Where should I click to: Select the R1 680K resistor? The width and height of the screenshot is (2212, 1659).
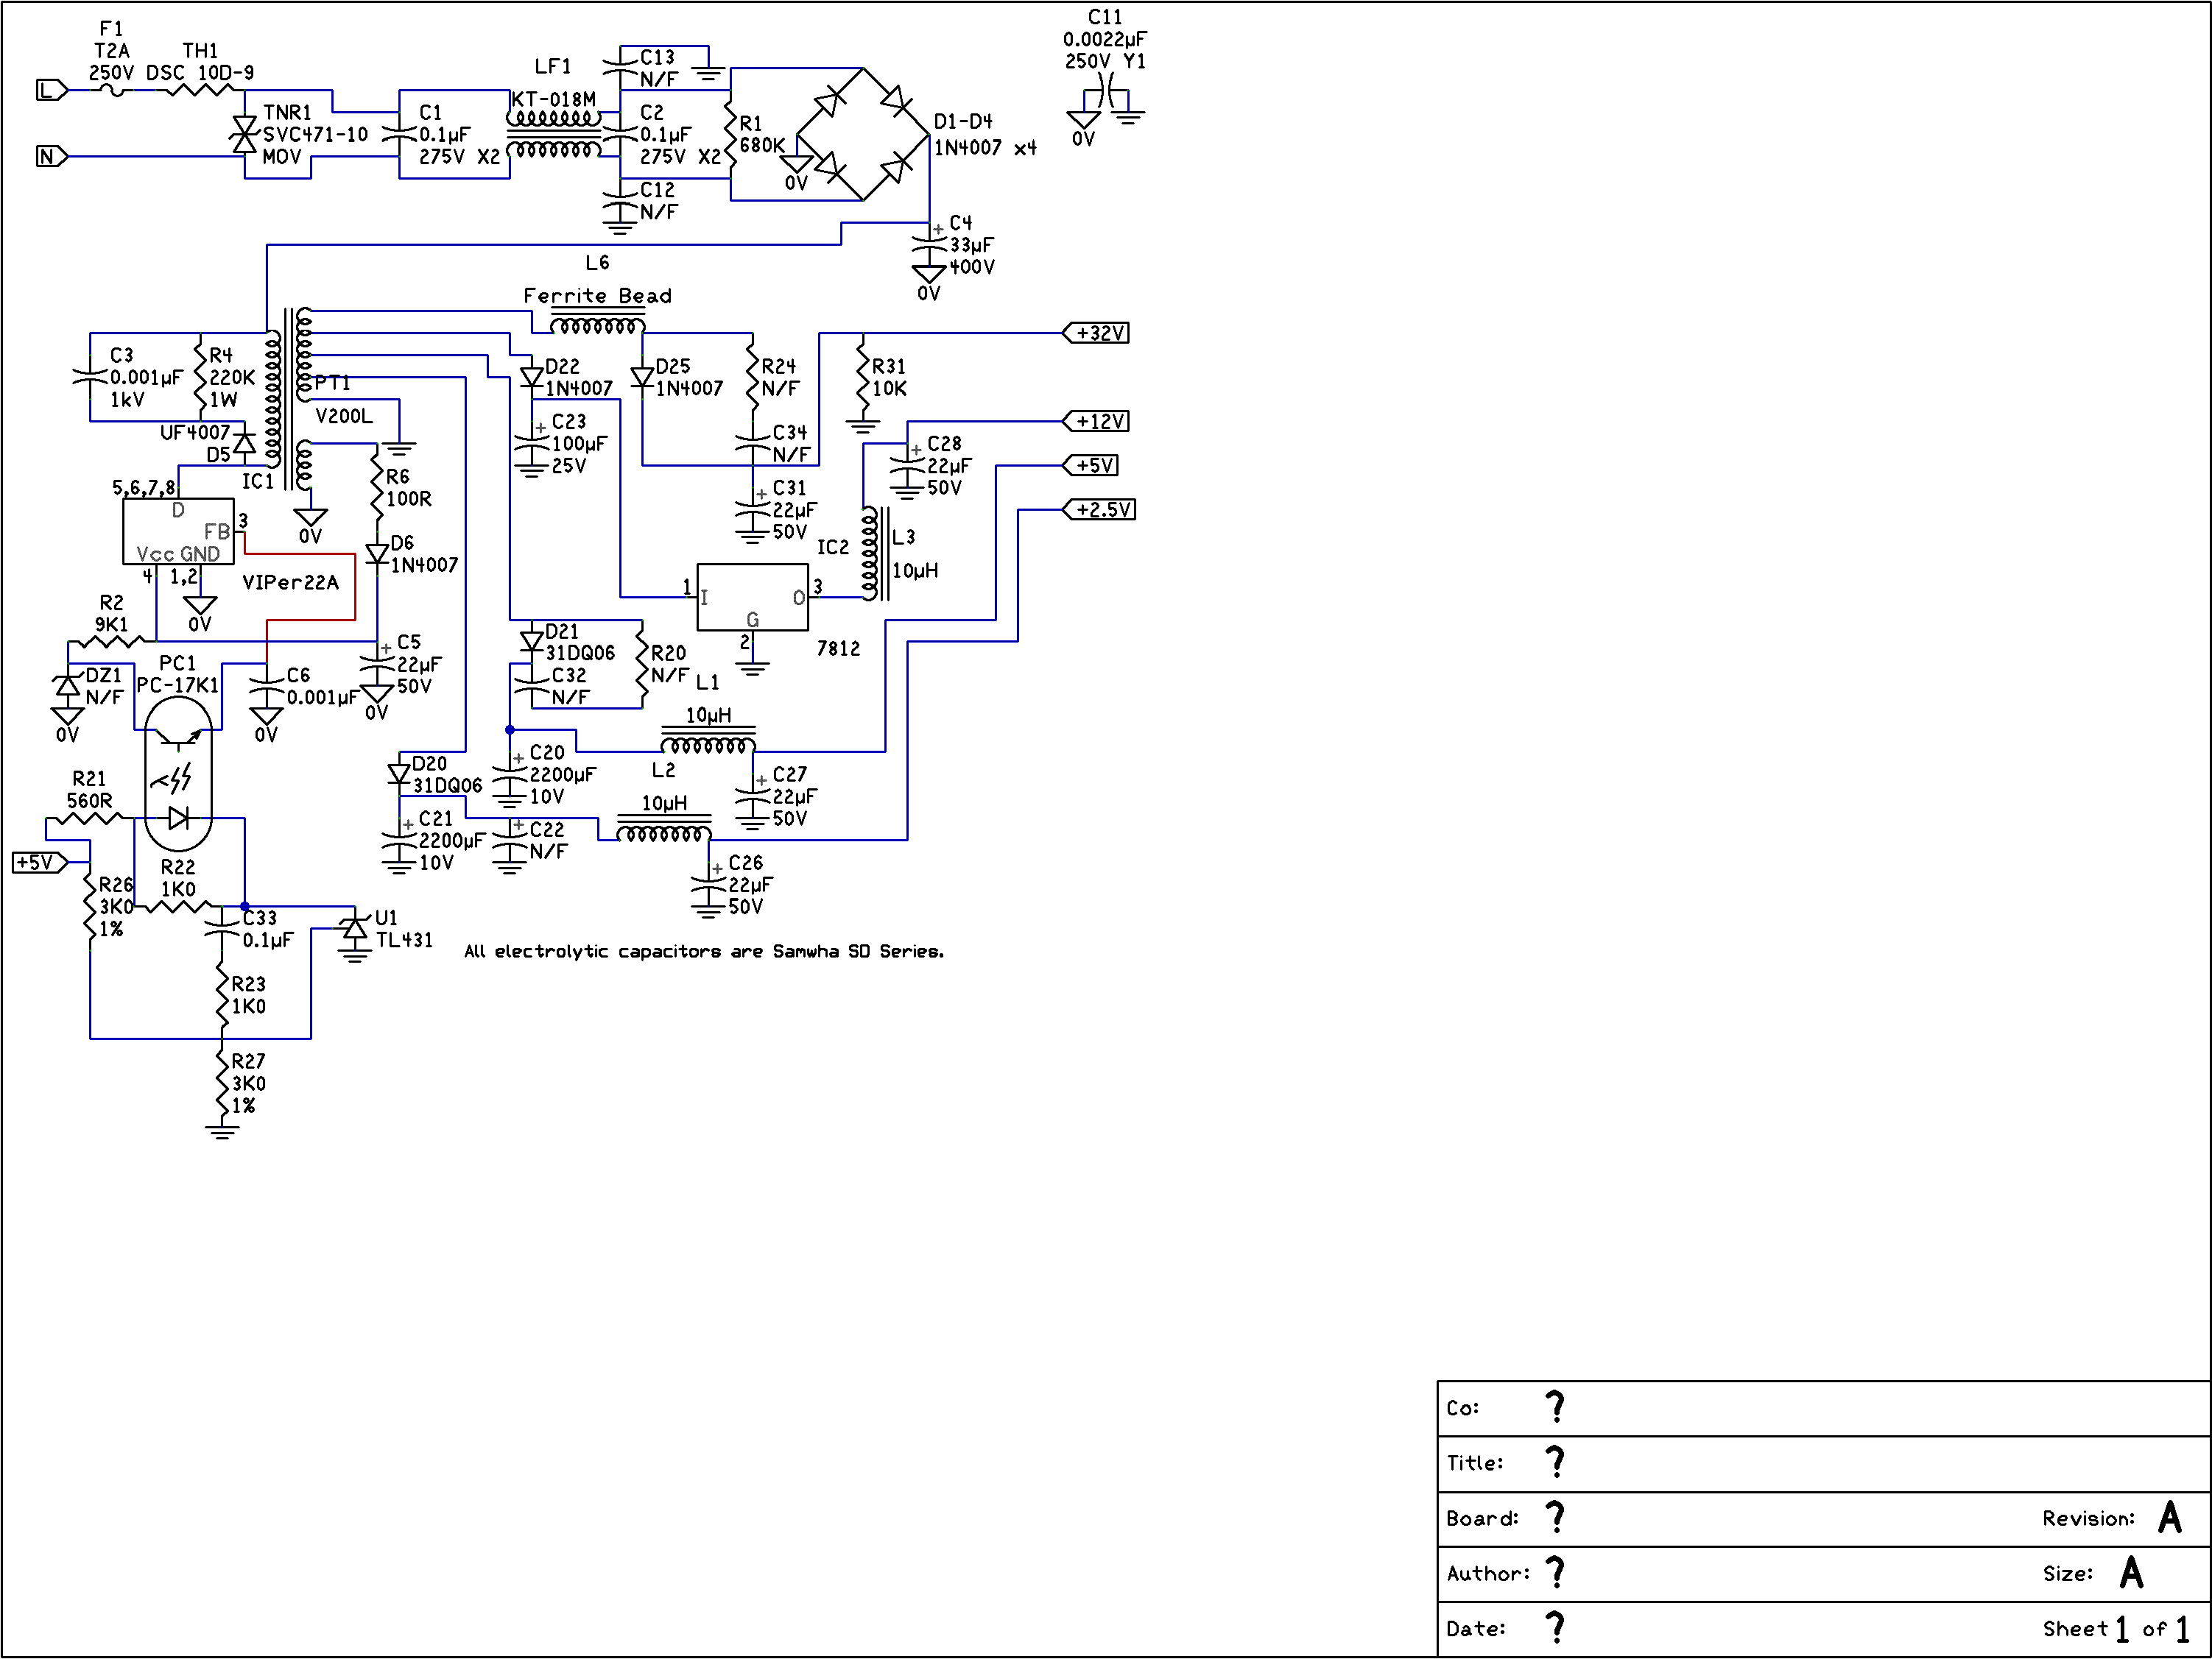pos(730,134)
